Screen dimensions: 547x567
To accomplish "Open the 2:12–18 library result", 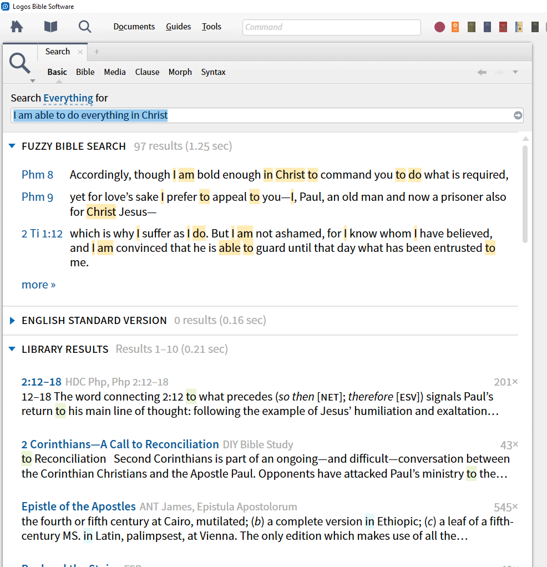I will (41, 382).
